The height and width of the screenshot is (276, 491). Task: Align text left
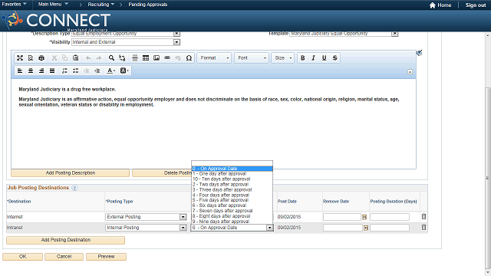tap(20, 71)
